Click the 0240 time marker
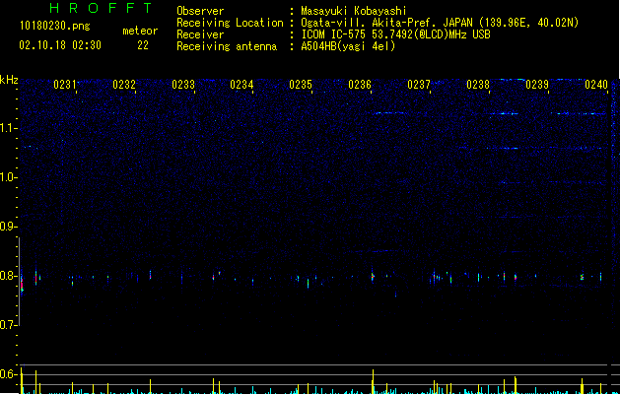Screen dimensions: 620x394 [x=596, y=85]
